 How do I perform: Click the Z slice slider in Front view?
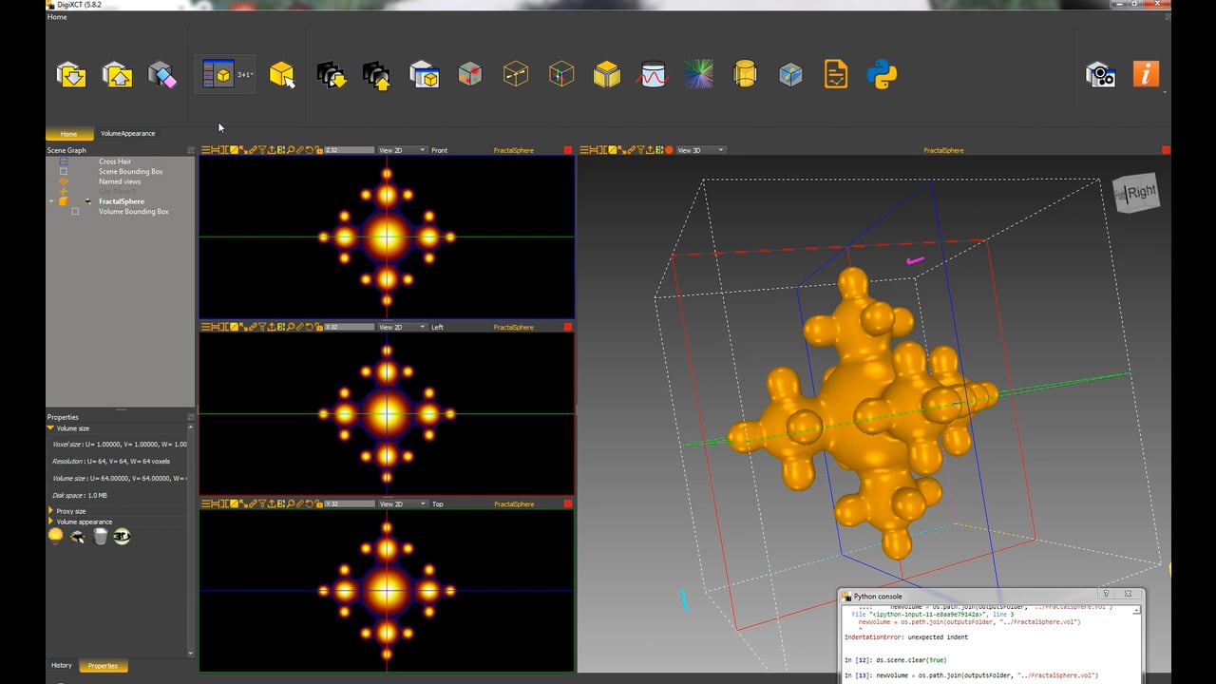349,150
